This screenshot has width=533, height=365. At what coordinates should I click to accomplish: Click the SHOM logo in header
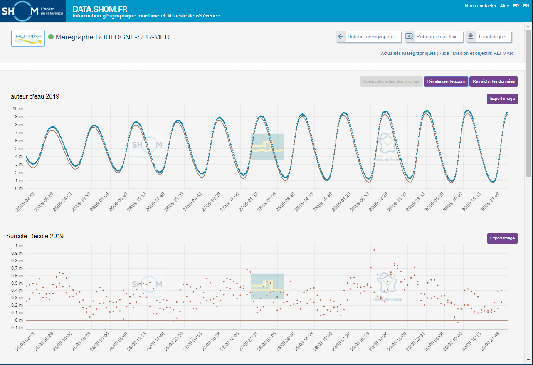pyautogui.click(x=32, y=11)
